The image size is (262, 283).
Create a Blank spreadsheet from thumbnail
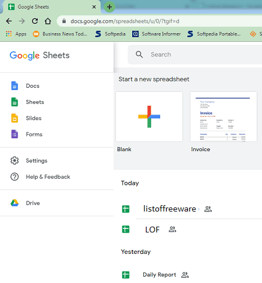point(149,116)
